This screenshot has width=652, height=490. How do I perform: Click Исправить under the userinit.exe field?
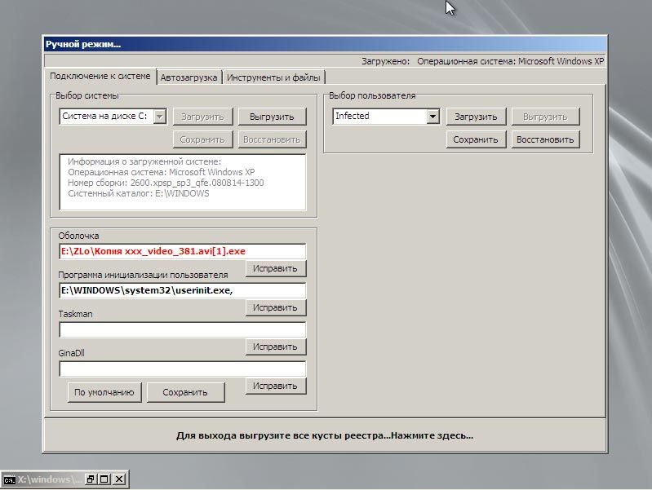[276, 308]
